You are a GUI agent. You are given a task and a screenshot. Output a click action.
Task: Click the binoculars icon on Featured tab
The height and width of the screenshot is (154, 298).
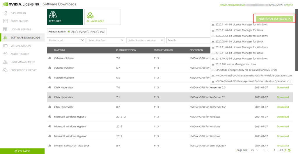53,15
